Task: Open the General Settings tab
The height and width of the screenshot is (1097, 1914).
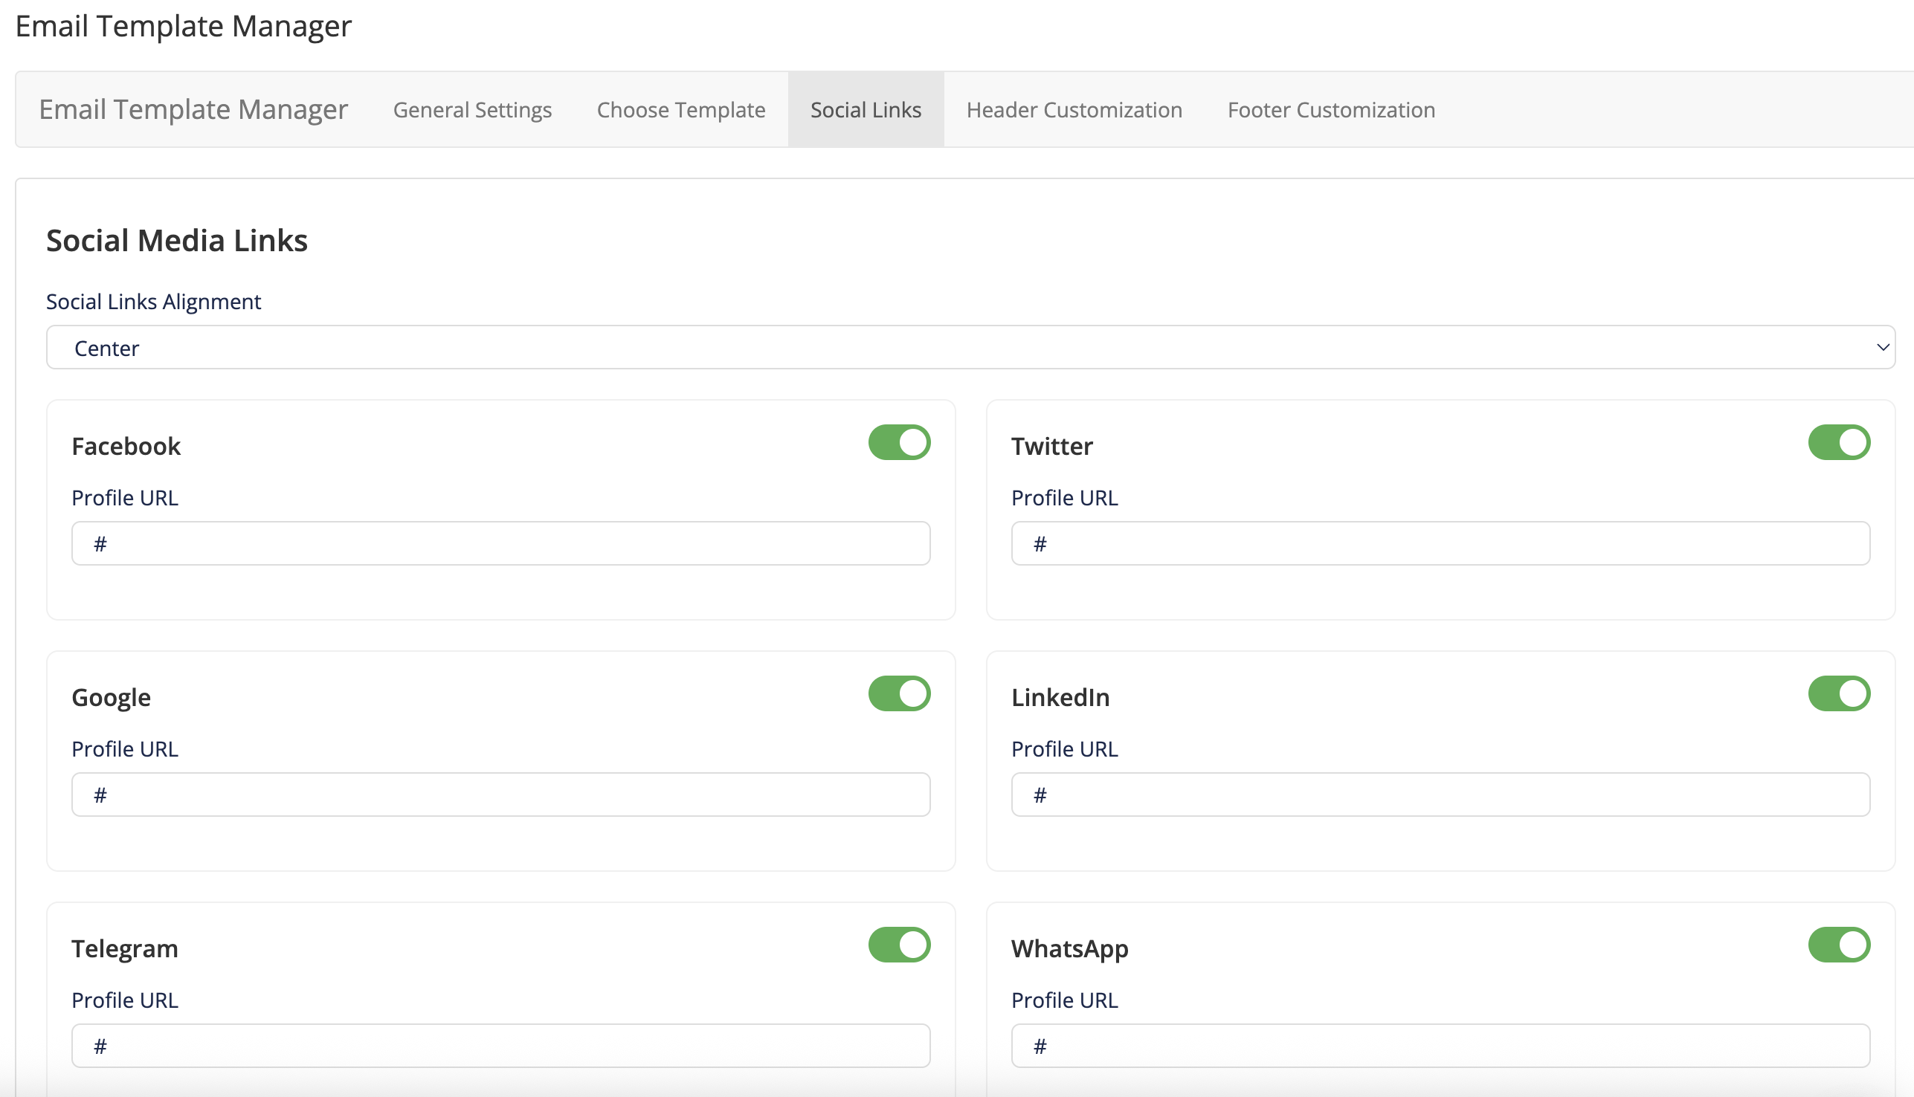Action: click(x=472, y=110)
